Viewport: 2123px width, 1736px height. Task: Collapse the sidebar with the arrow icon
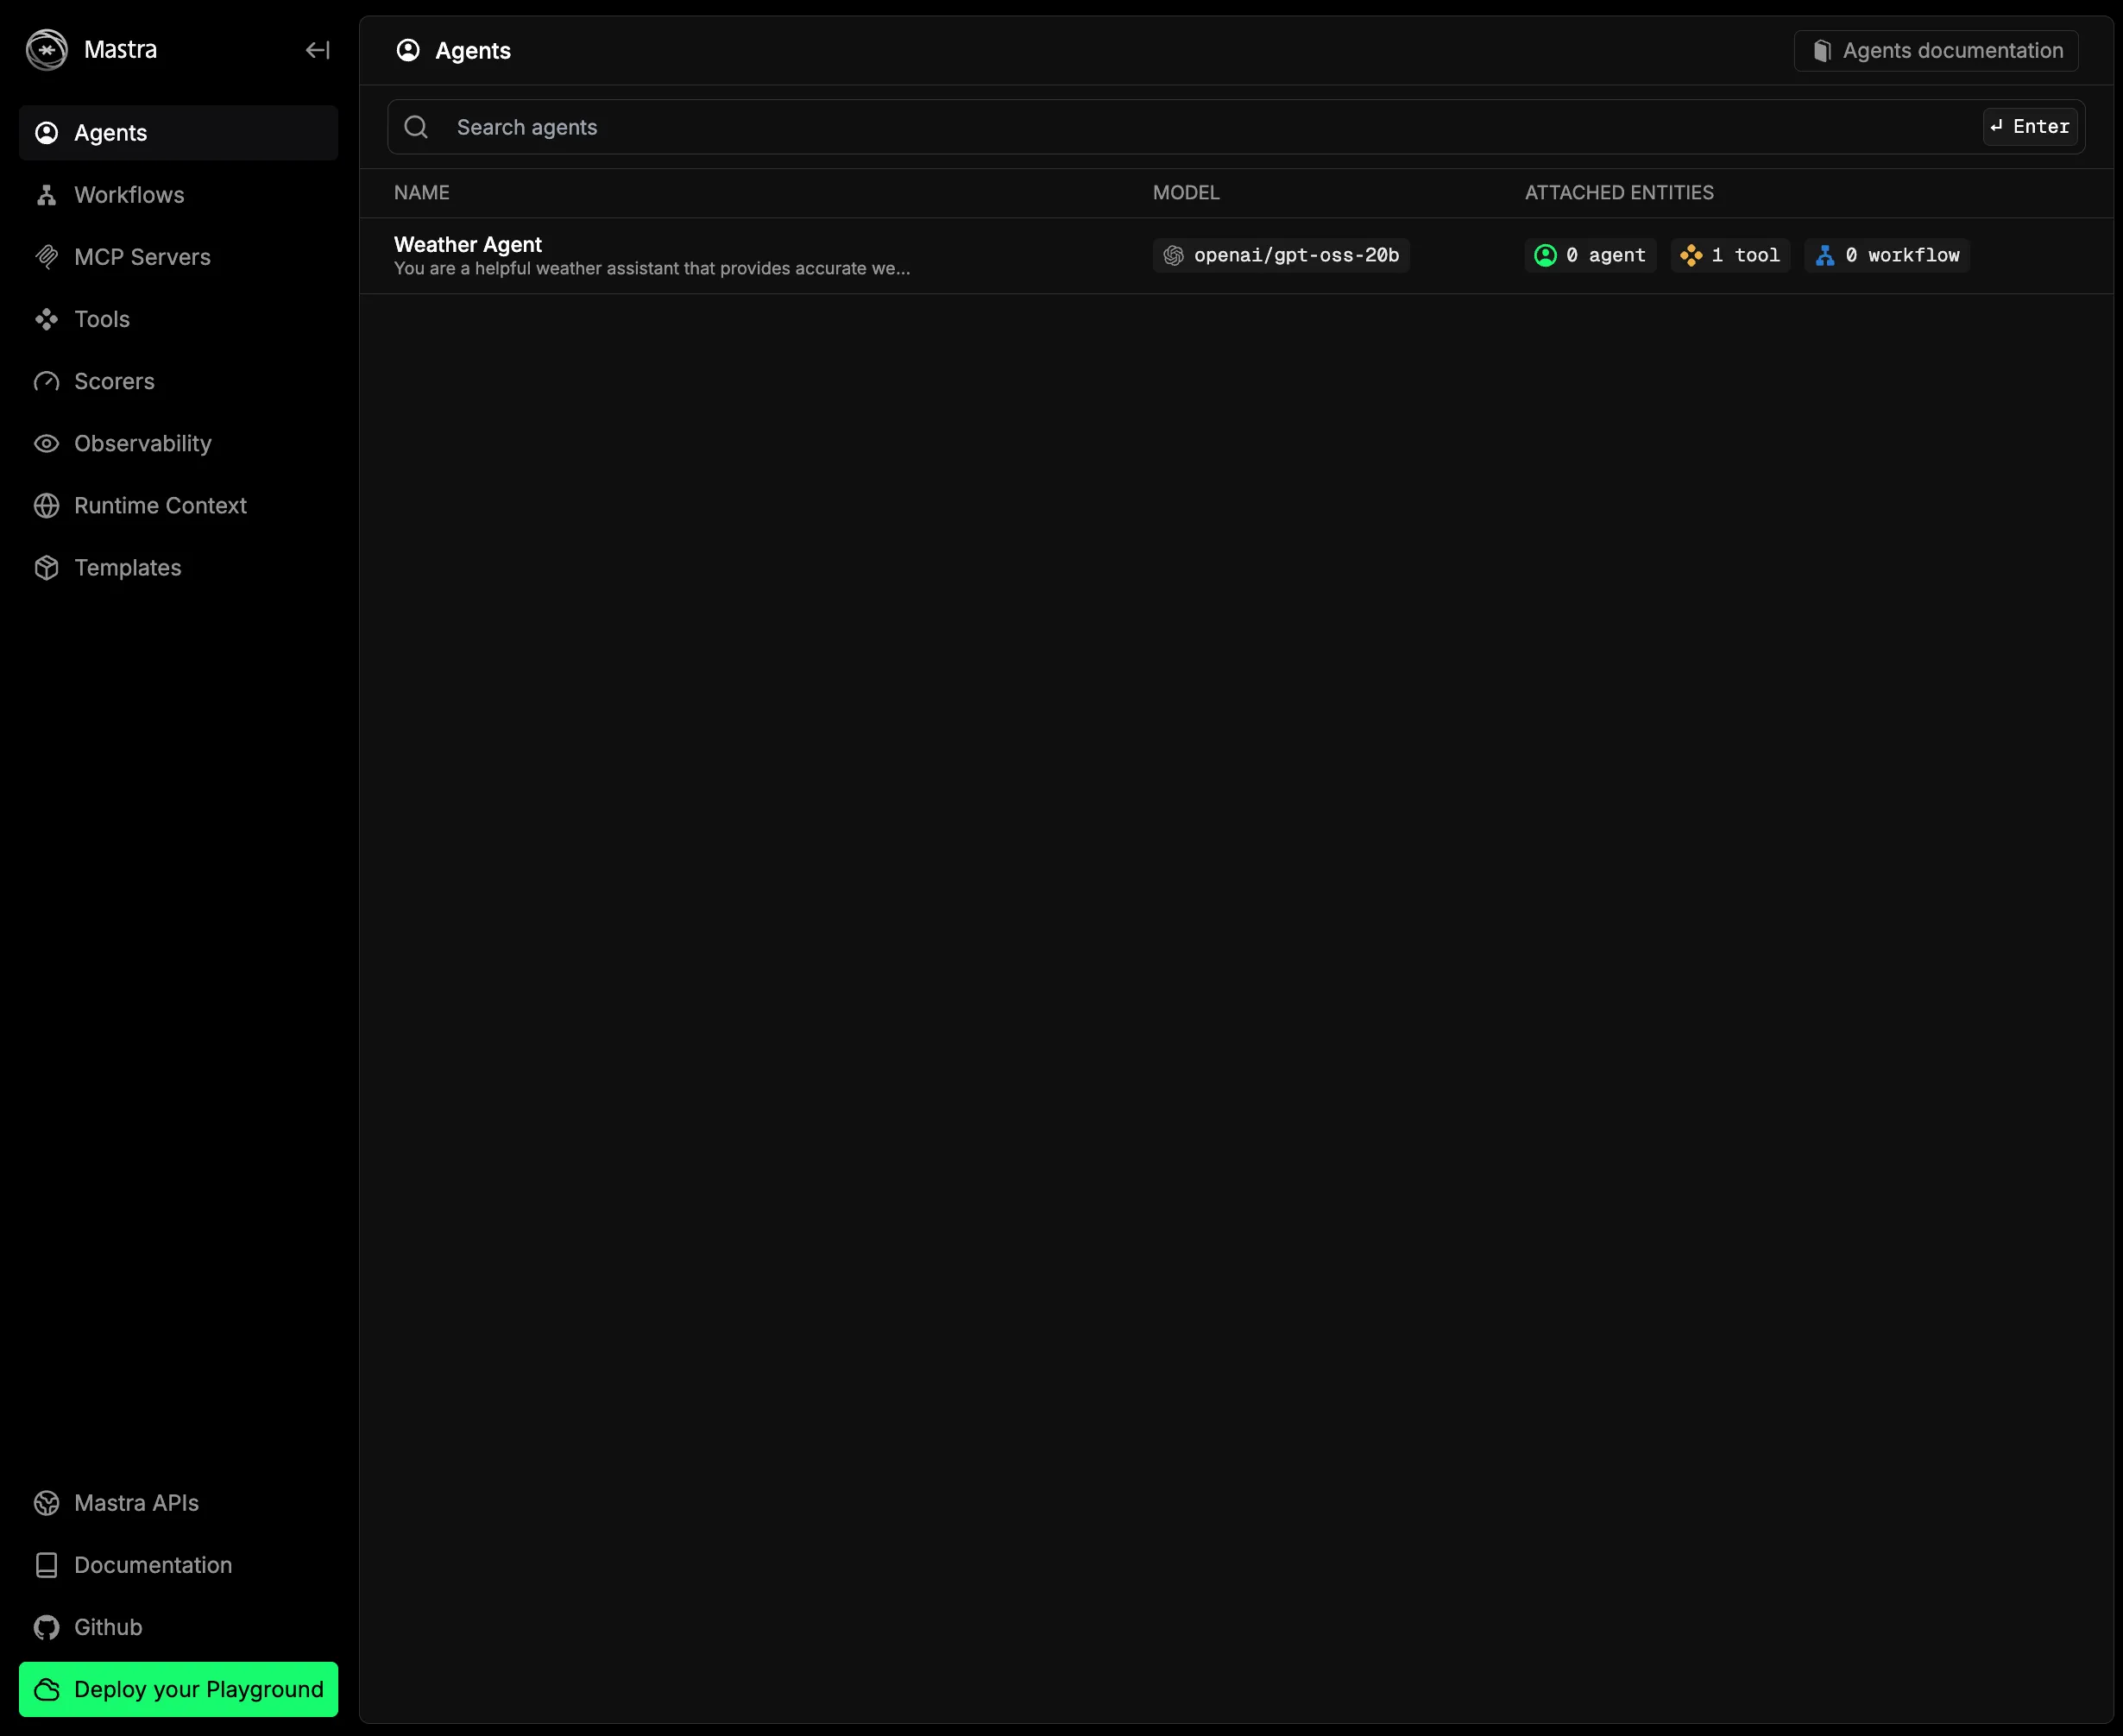point(317,50)
